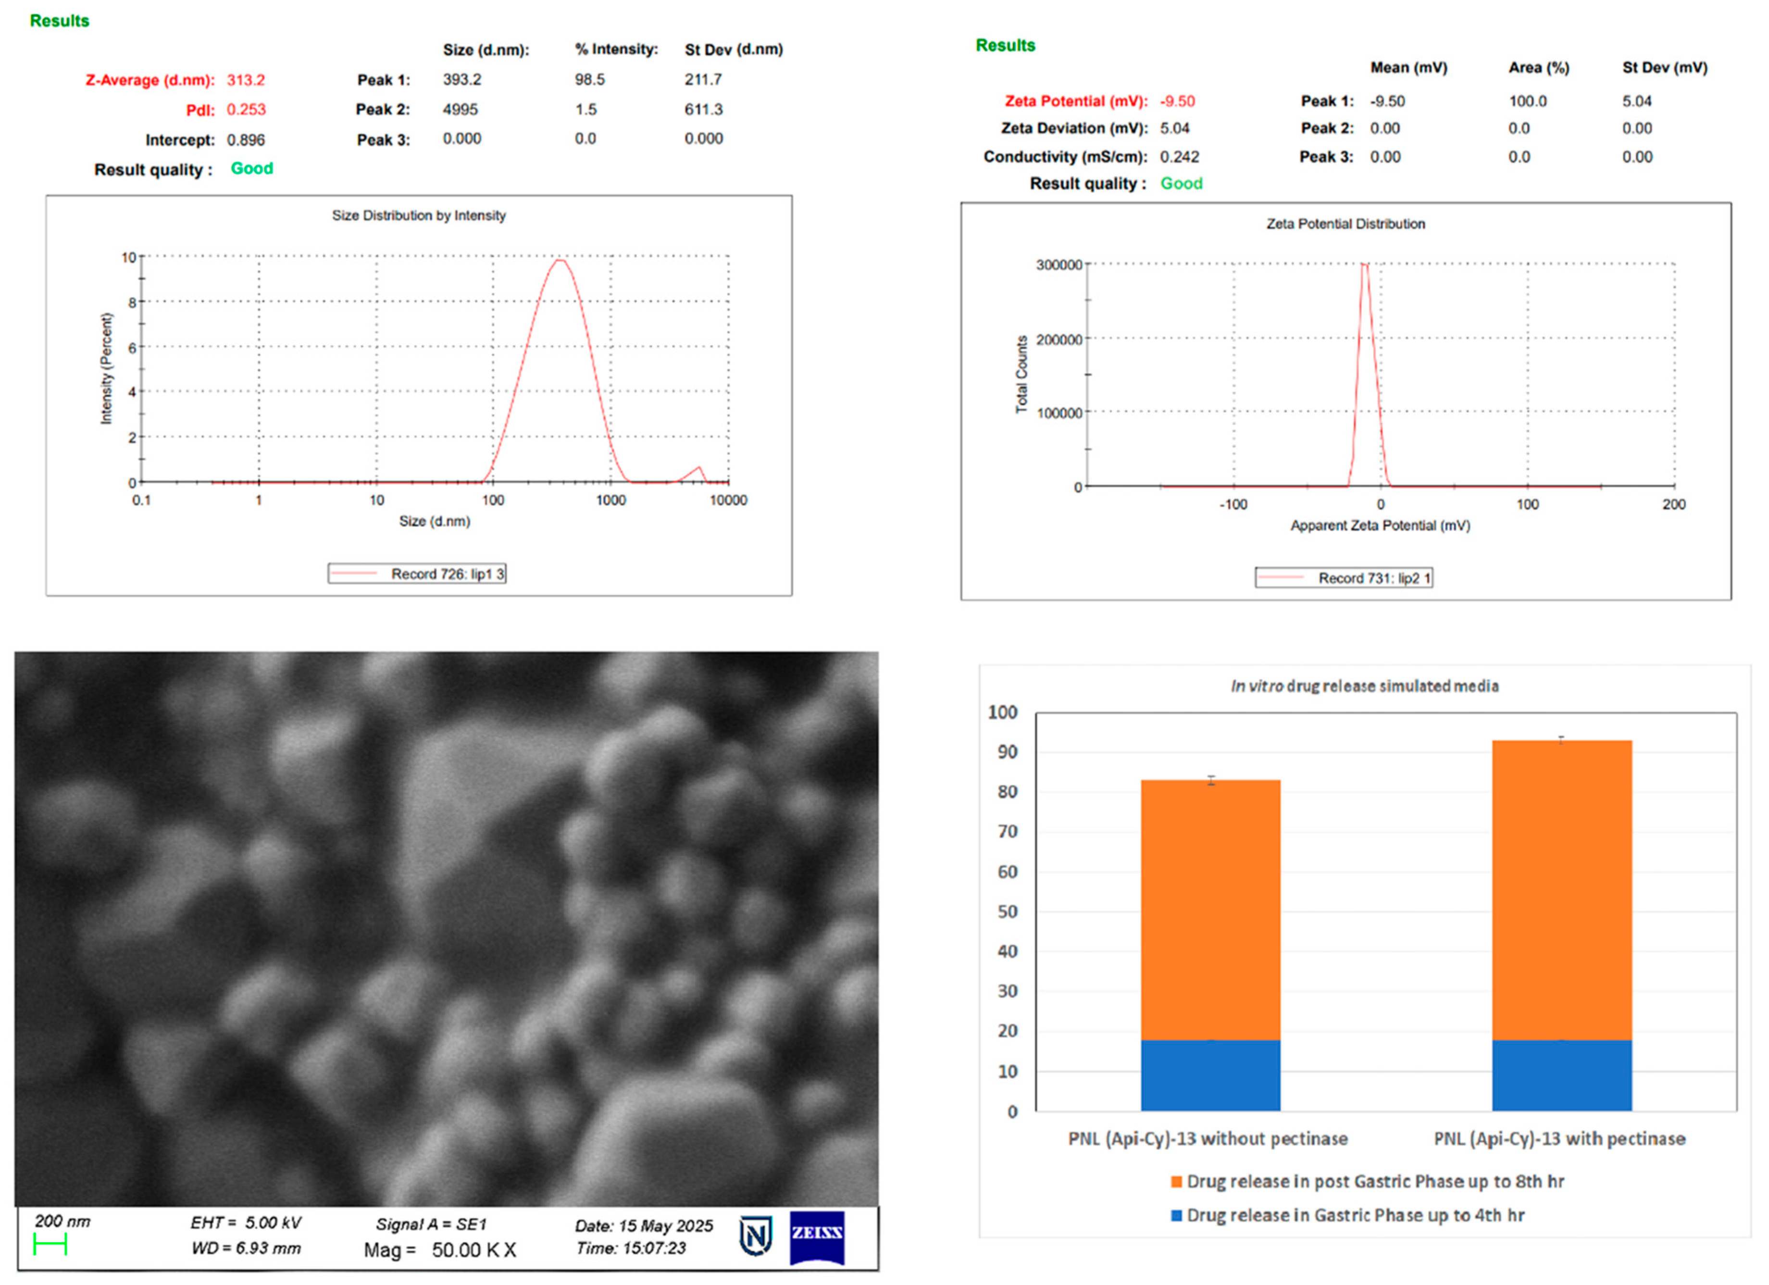The image size is (1769, 1285).
Task: Click the Peak 1 size value 393.2
Action: point(462,80)
